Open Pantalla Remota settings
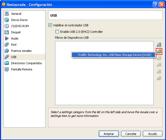 coord(22,69)
